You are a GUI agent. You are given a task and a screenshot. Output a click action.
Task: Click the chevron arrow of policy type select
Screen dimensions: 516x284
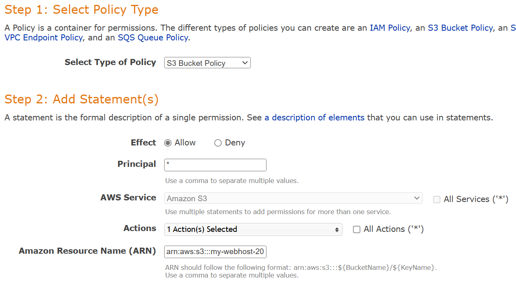244,63
